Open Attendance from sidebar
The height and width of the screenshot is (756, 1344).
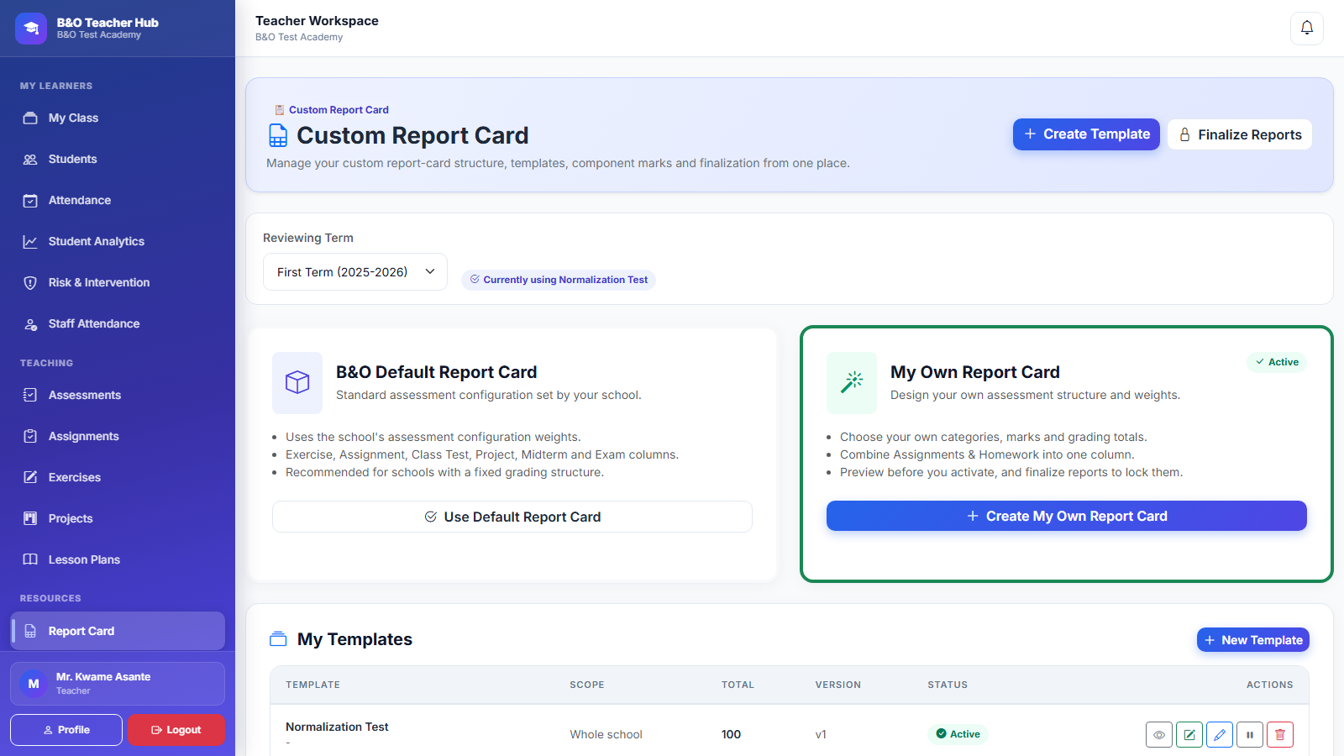click(x=118, y=201)
